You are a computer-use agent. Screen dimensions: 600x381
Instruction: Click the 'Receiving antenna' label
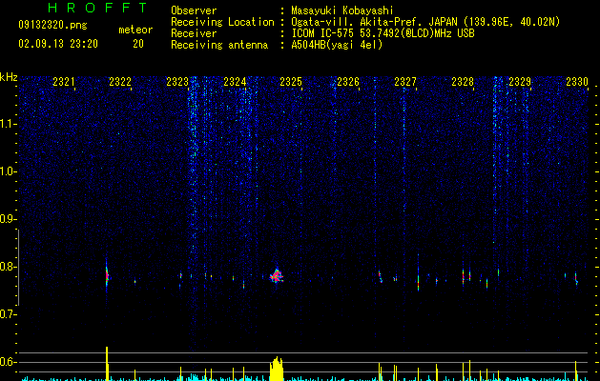(x=219, y=45)
